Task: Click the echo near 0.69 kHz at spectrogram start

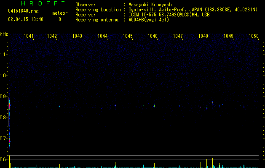Action: (9, 141)
